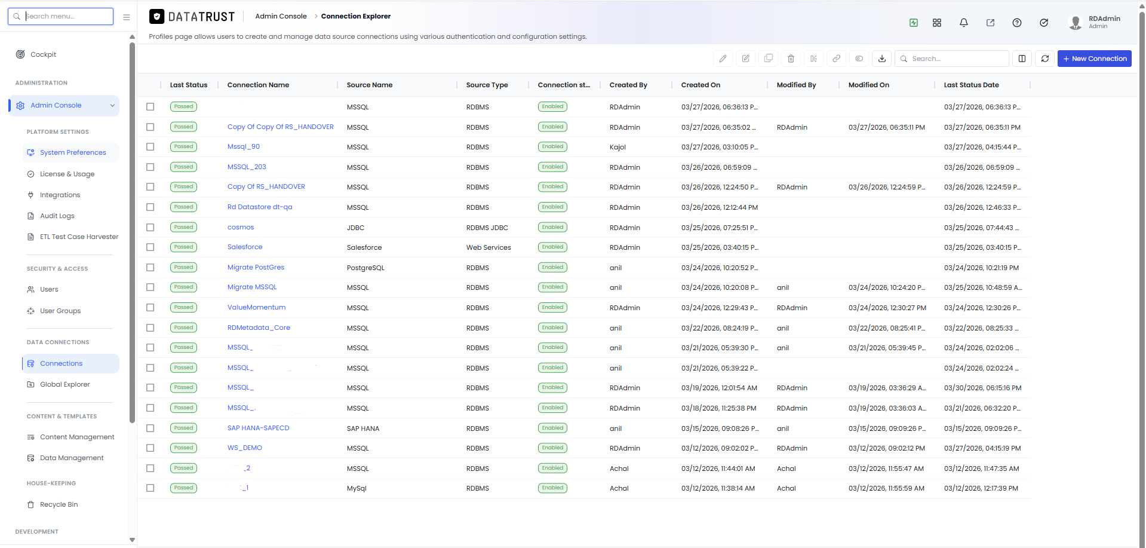Click the pencil edit toolbar icon
This screenshot has width=1146, height=548.
tap(723, 59)
